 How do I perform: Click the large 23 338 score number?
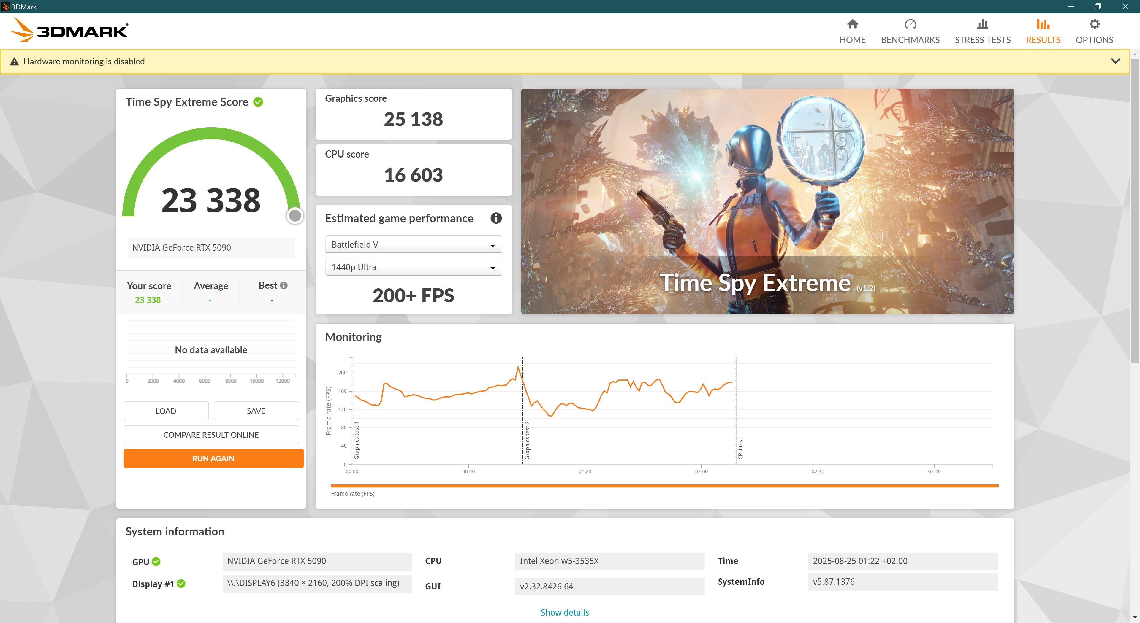pos(211,200)
